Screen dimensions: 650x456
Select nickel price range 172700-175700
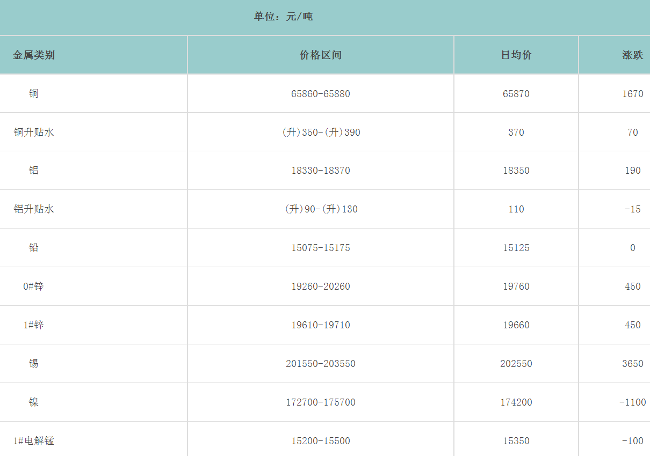(321, 402)
